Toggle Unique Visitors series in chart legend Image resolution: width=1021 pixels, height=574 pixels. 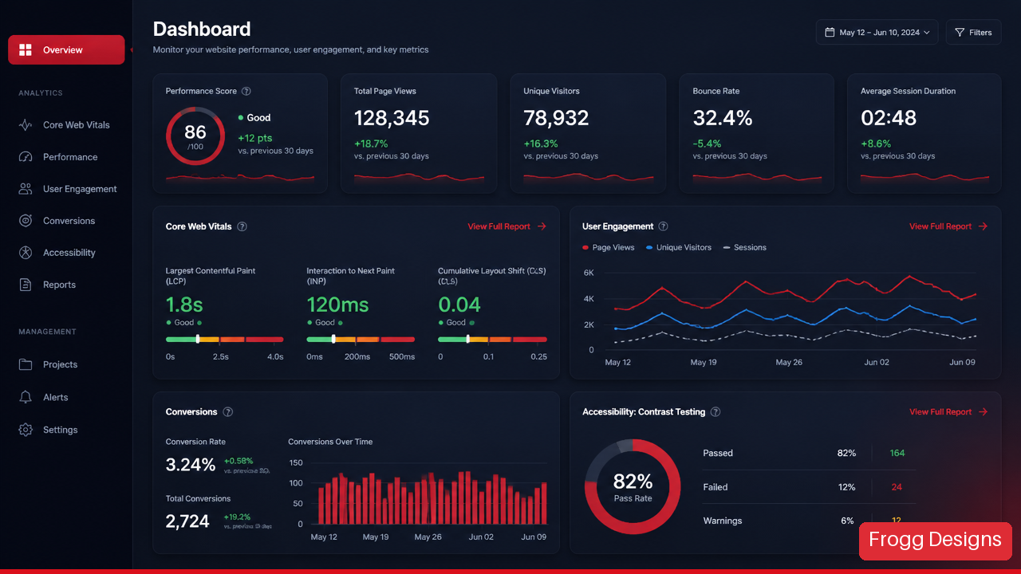click(x=679, y=248)
